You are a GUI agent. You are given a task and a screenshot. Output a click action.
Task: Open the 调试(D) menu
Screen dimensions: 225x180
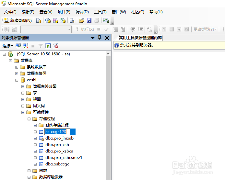click(x=82, y=12)
